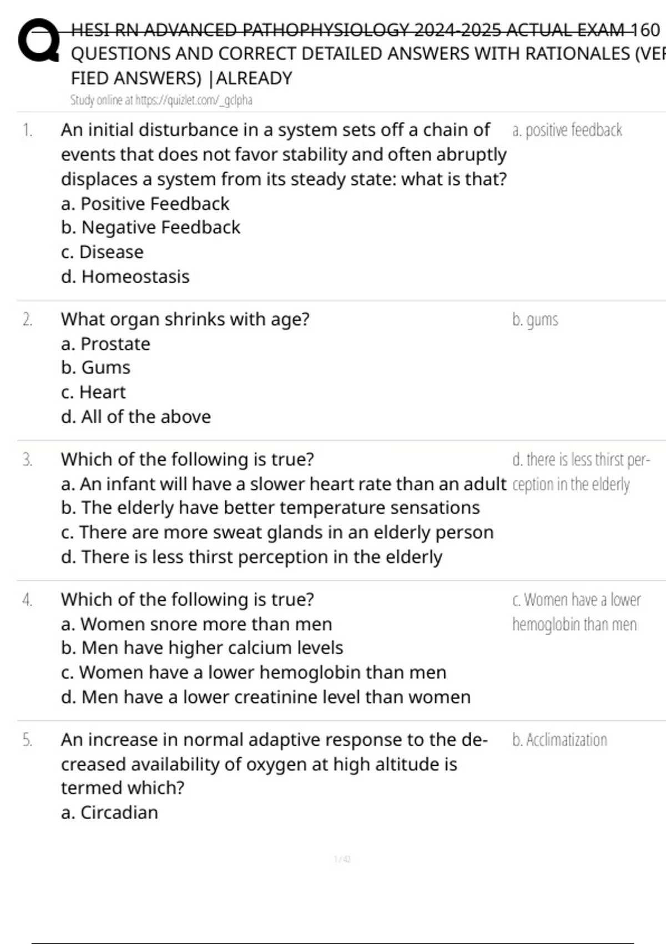
Task: Click the question 'What organ shrinks with age?'
Action: pos(185,319)
